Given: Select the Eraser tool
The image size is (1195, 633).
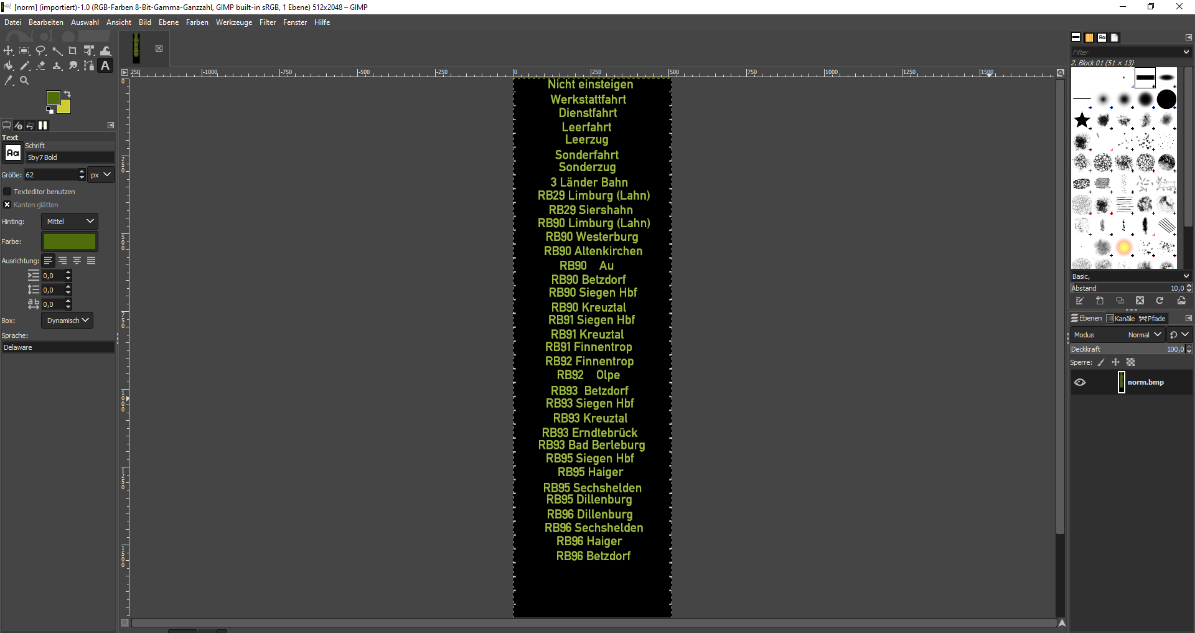Looking at the screenshot, I should pos(41,66).
